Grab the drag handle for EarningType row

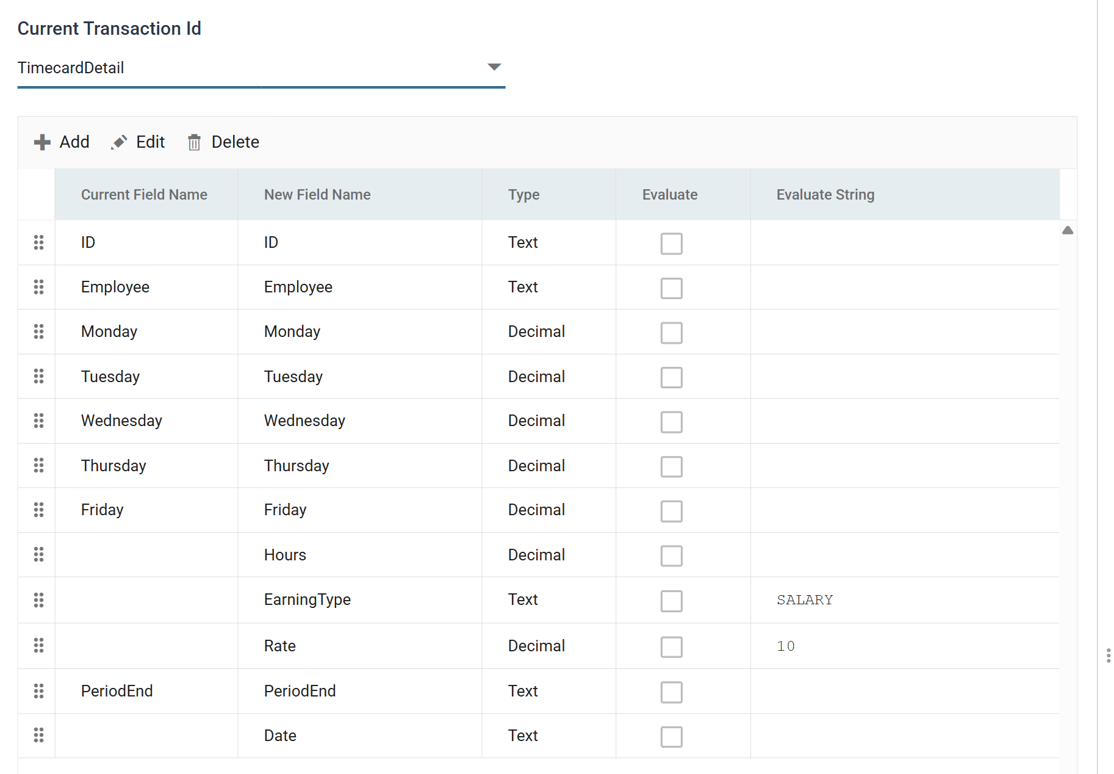(38, 600)
